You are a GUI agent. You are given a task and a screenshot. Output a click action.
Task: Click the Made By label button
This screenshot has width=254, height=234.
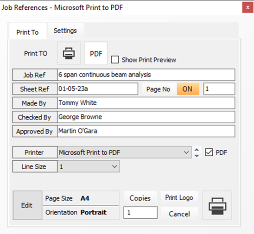tap(35, 103)
